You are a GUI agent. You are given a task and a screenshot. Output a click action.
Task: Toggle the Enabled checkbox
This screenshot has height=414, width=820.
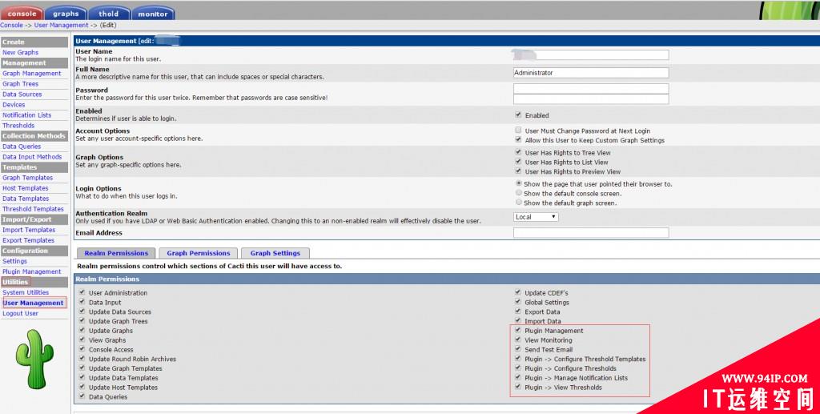click(518, 115)
